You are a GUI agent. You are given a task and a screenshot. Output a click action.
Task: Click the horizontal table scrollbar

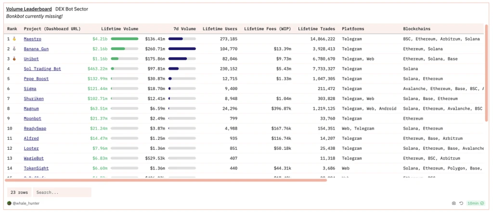166,180
